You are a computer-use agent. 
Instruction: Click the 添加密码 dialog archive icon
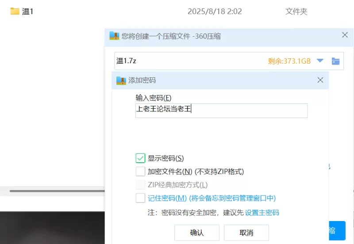[121, 80]
